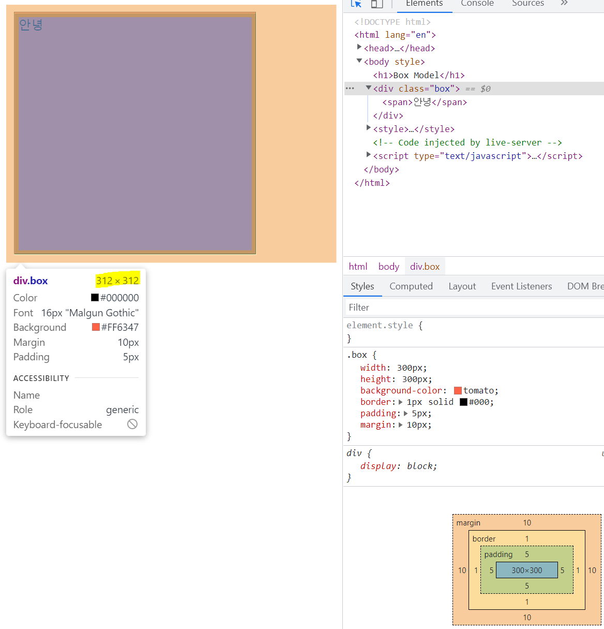604x629 pixels.
Task: Click the display: block declaration
Action: [399, 466]
